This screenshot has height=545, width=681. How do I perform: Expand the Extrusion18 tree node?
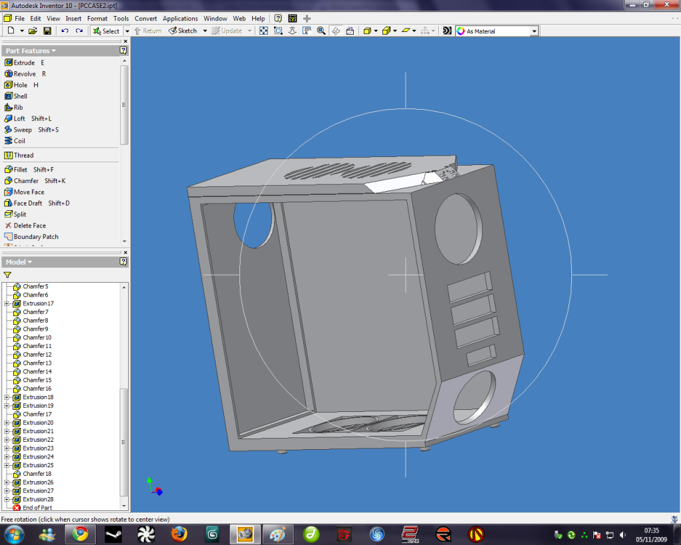pos(7,397)
